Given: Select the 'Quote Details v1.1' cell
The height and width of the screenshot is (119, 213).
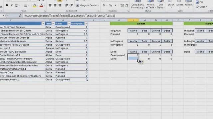Looking at the screenshot, I should (x=22, y=55).
